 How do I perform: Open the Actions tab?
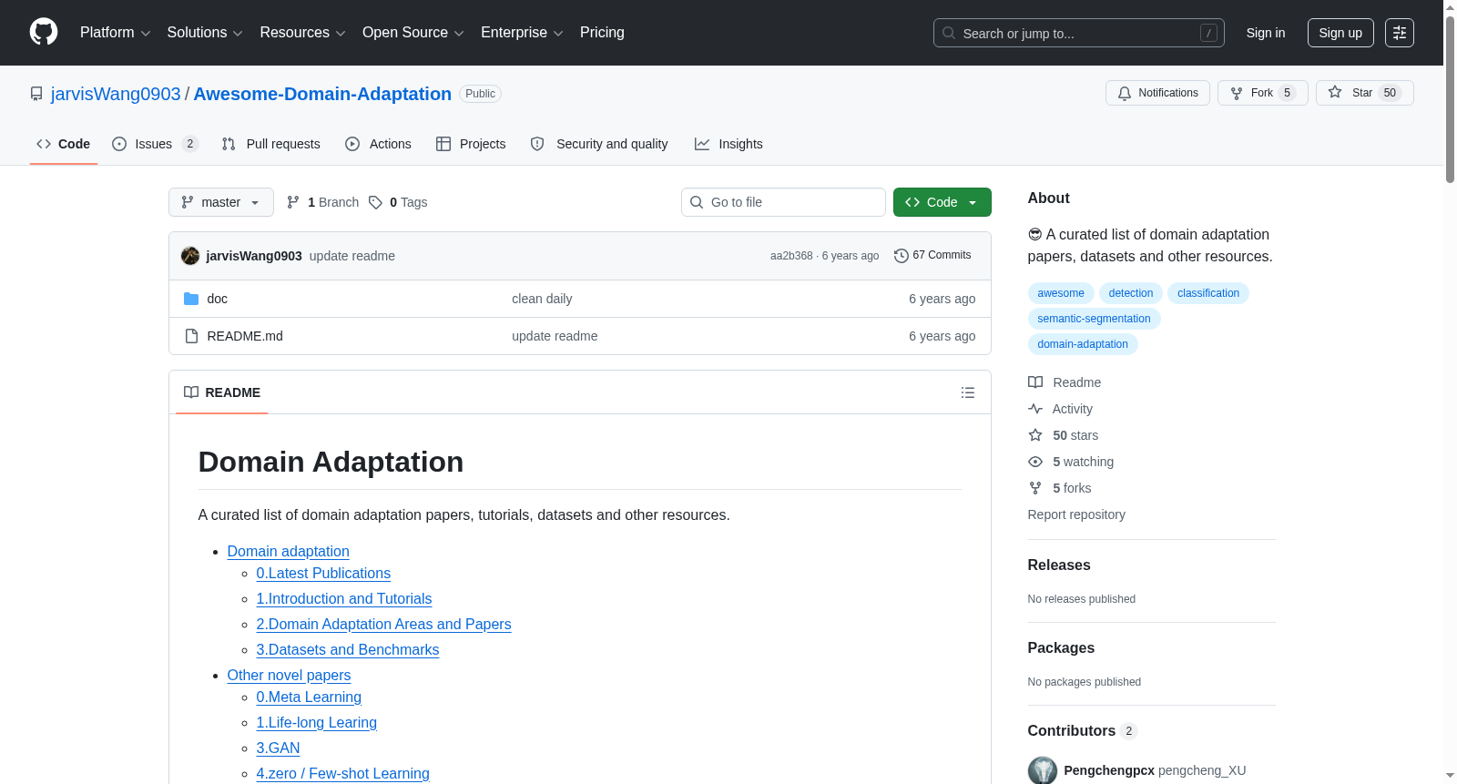(x=379, y=144)
